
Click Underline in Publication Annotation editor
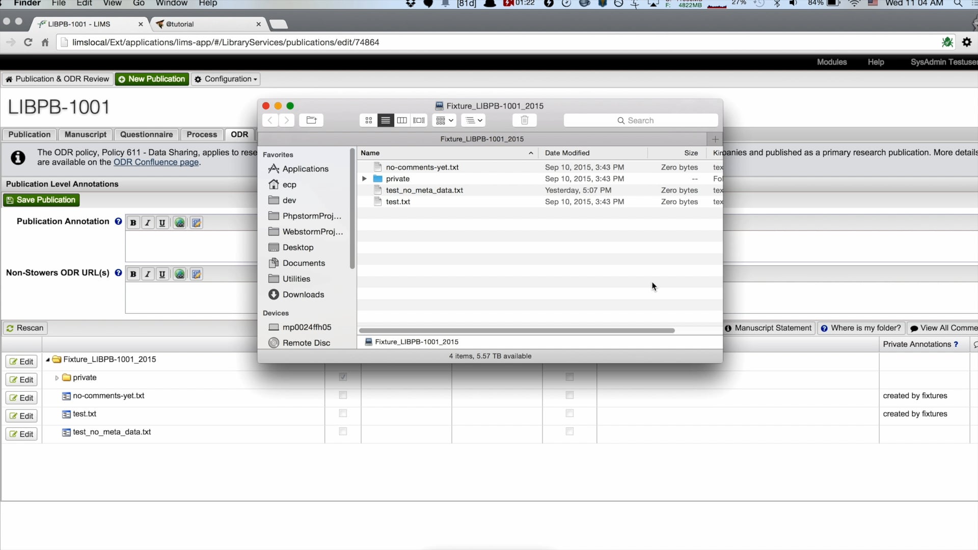[162, 223]
